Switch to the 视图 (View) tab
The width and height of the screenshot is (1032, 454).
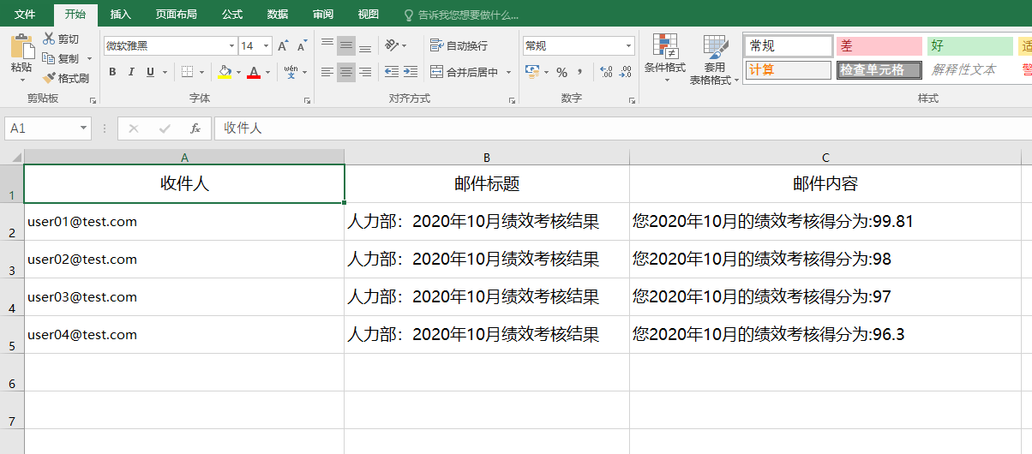[369, 15]
